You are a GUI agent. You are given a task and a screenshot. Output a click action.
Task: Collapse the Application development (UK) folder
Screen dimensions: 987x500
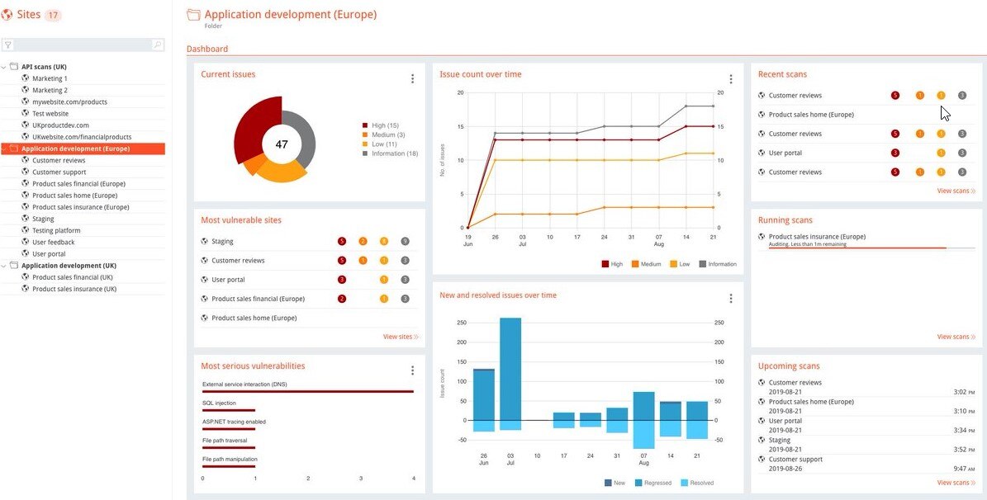[4, 266]
